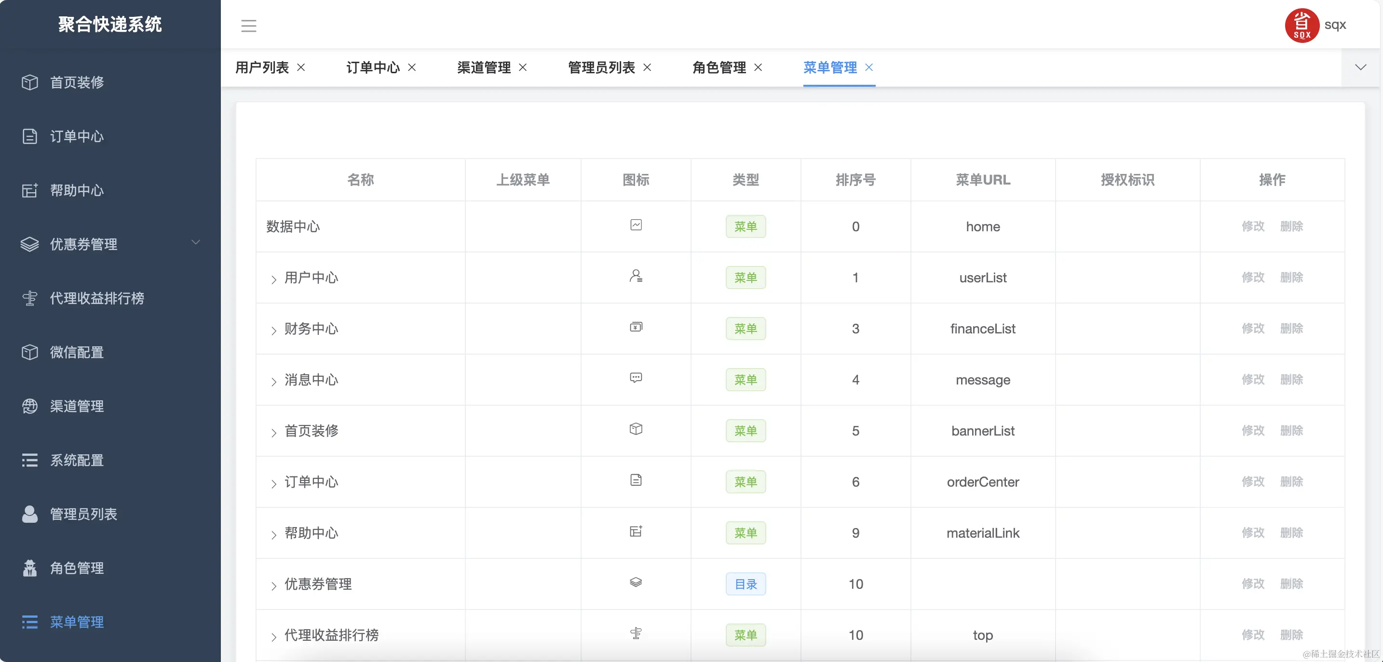This screenshot has width=1383, height=662.
Task: Click 删除 for the 消息中心 row
Action: click(1291, 379)
